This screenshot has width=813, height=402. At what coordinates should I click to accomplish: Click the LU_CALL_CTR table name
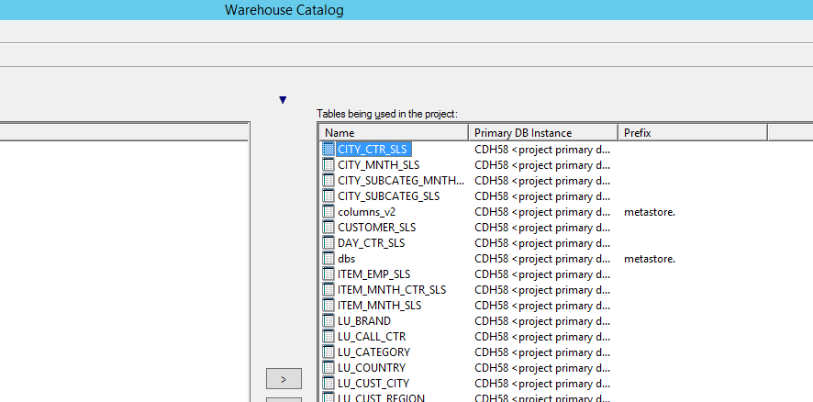tap(372, 336)
